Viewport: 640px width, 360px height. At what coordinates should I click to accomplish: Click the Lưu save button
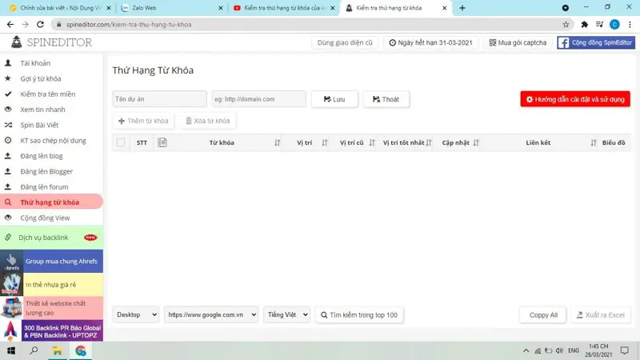(334, 99)
